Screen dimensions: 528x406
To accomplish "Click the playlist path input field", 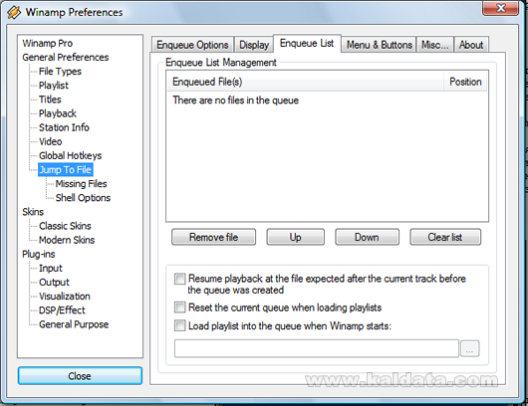I will point(317,348).
